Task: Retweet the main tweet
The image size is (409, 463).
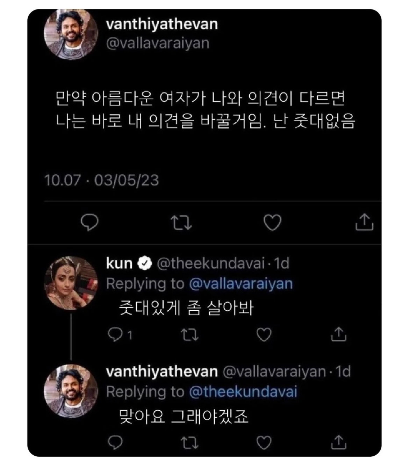Action: 181,222
